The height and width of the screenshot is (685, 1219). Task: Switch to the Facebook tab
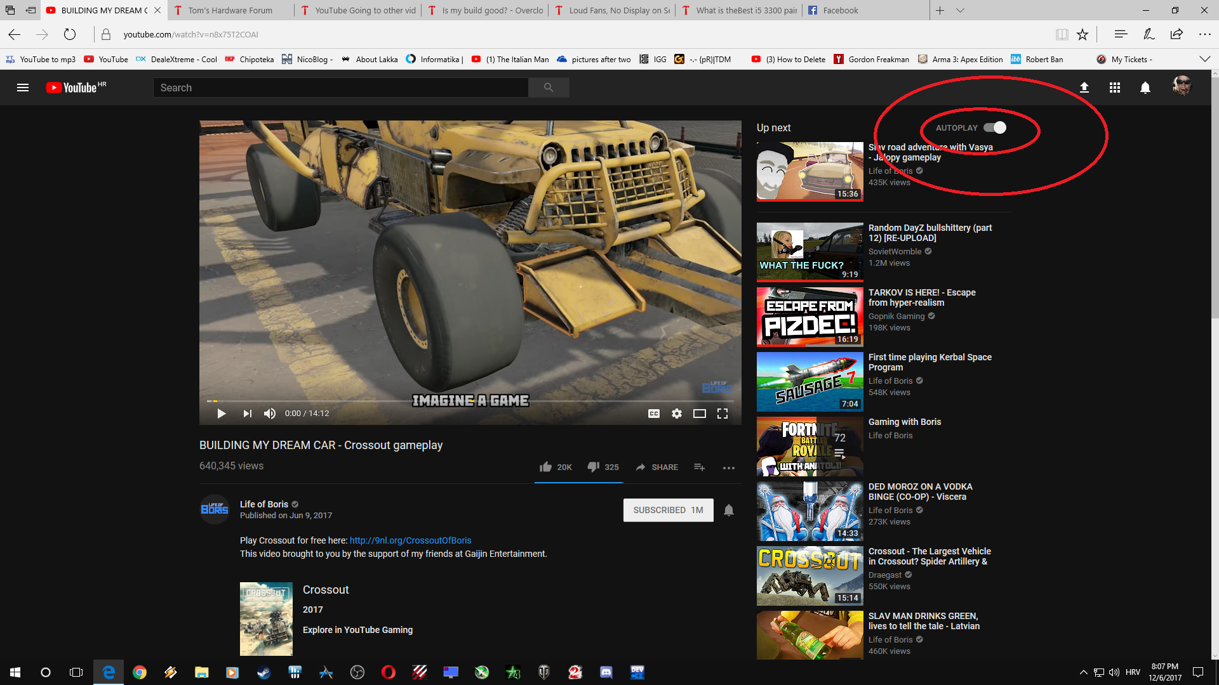point(867,10)
